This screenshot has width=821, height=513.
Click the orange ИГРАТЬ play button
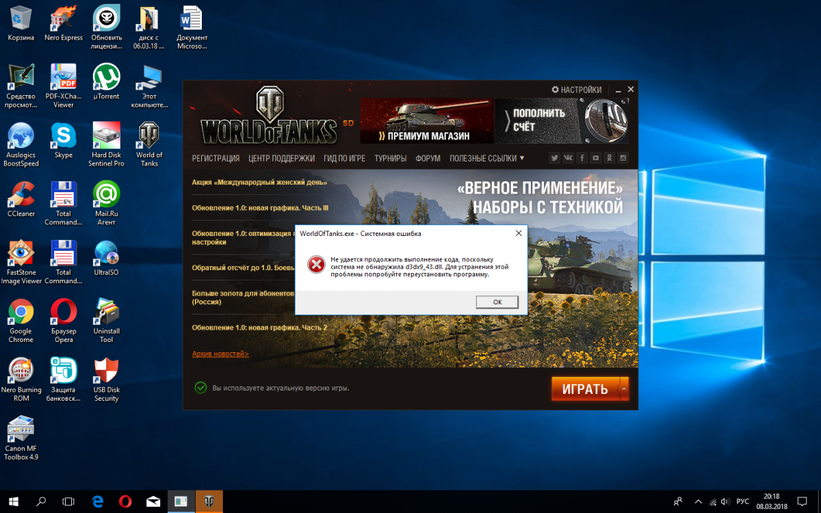[585, 389]
